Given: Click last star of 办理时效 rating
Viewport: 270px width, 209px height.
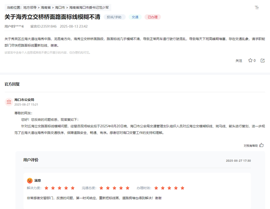Looking at the screenshot, I should tap(182, 188).
